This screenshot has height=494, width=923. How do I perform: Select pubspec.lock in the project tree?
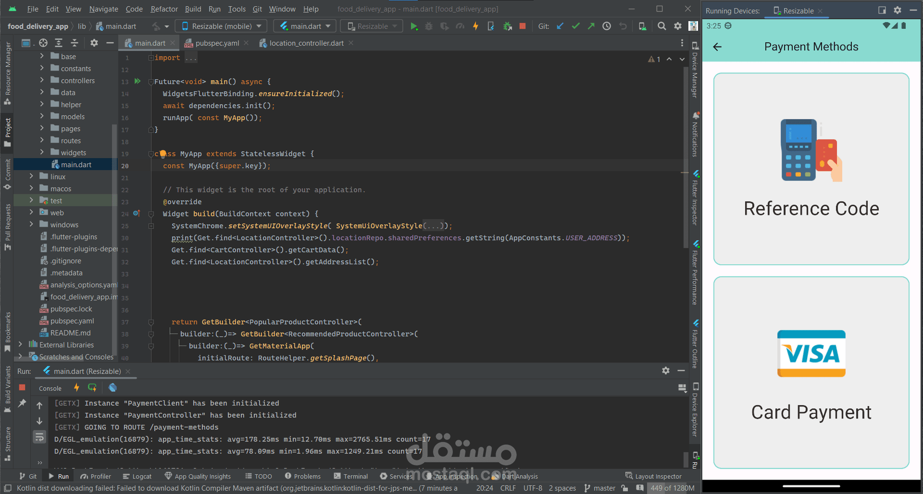pyautogui.click(x=71, y=309)
